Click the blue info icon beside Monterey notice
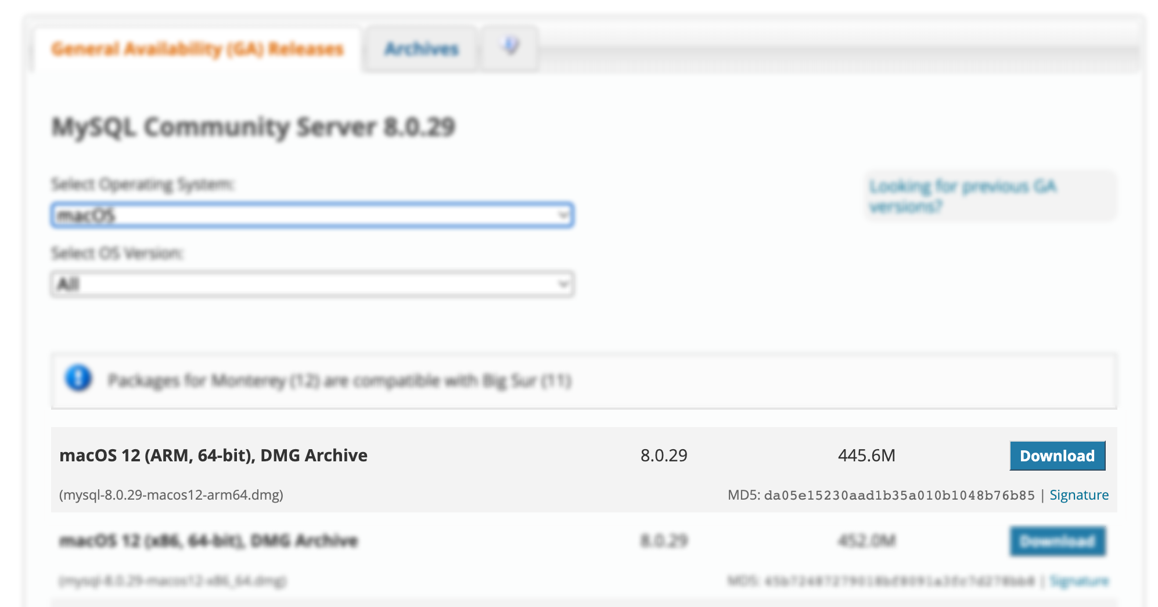The width and height of the screenshot is (1158, 607). click(78, 378)
